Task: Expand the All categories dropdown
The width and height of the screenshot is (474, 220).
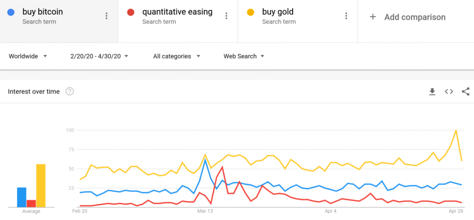Action: tap(176, 56)
